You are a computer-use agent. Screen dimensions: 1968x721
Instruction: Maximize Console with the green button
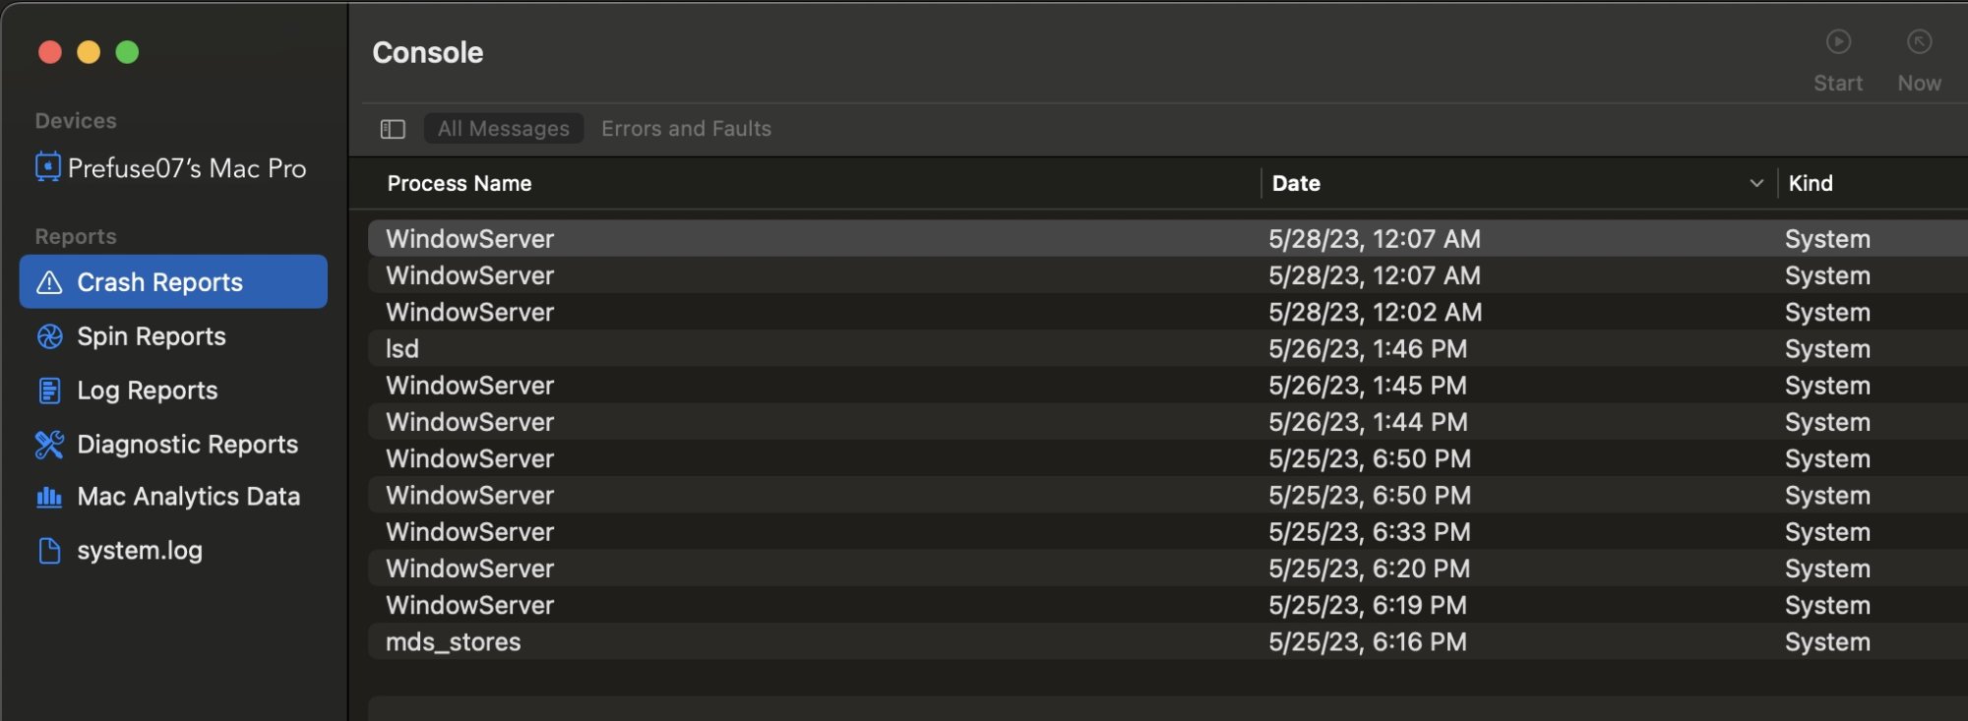tap(127, 52)
